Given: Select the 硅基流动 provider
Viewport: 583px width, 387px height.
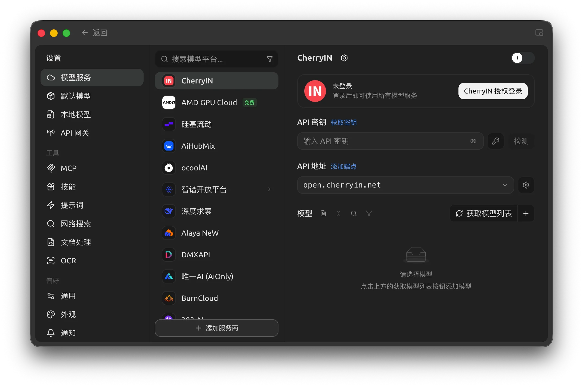Looking at the screenshot, I should coord(216,124).
